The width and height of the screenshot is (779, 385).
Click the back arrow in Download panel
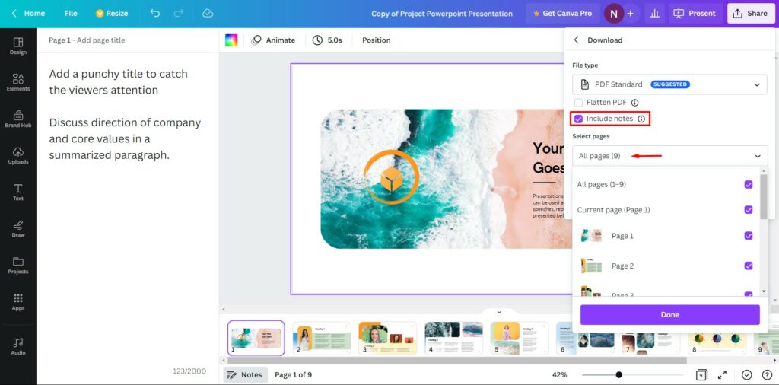[576, 40]
